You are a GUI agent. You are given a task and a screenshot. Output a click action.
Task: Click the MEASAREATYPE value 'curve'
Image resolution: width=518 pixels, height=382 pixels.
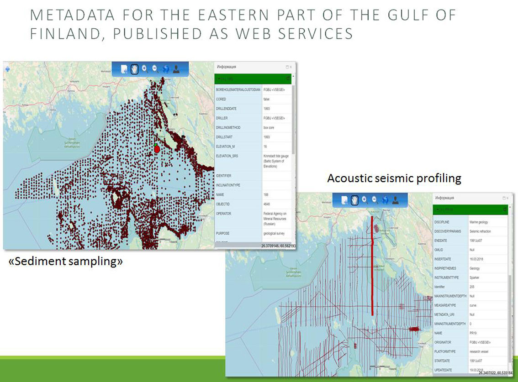(x=473, y=305)
